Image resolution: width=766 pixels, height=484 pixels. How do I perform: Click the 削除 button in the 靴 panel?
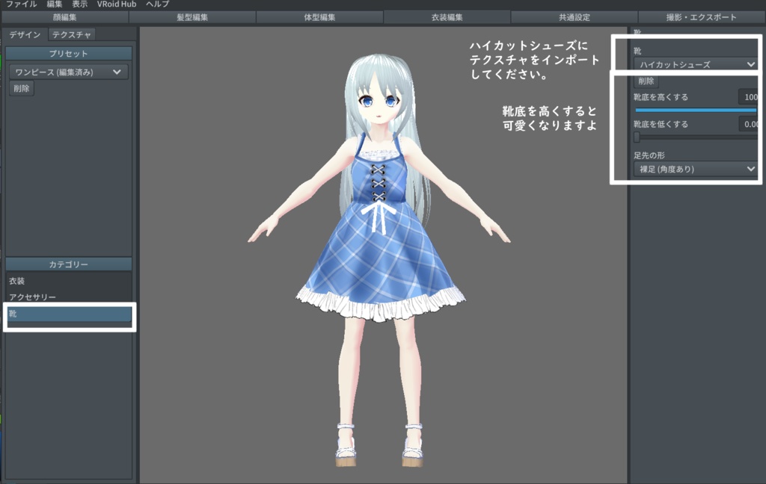pos(646,81)
